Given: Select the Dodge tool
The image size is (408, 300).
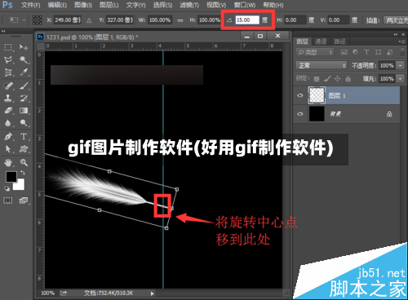Looking at the screenshot, I should coord(24,123).
